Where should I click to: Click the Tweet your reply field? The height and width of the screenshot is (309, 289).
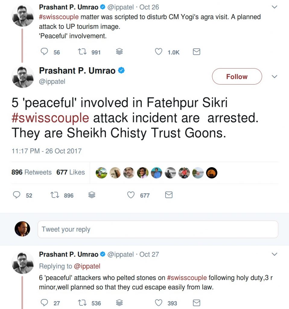tap(157, 229)
